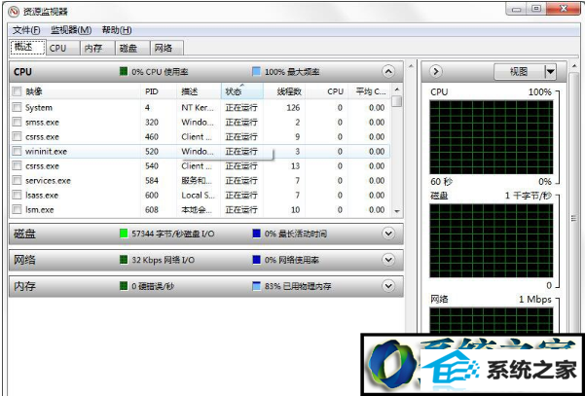585x396 pixels.
Task: Check the smss.exe process checkbox
Action: 17,122
